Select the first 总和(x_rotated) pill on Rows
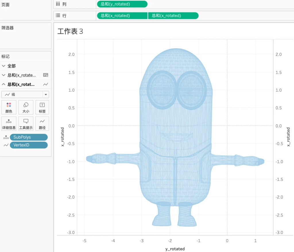This screenshot has width=294, height=252. pyautogui.click(x=122, y=15)
